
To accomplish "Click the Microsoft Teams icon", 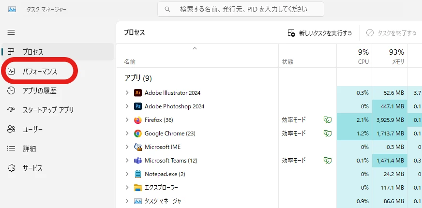I will click(x=138, y=161).
